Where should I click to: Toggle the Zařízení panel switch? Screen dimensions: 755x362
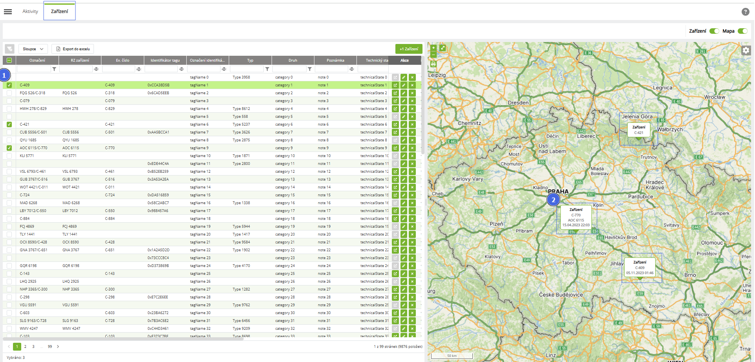click(714, 31)
